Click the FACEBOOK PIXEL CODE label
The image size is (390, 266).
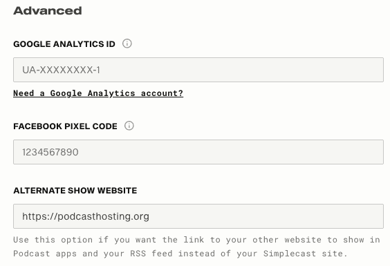pyautogui.click(x=65, y=126)
